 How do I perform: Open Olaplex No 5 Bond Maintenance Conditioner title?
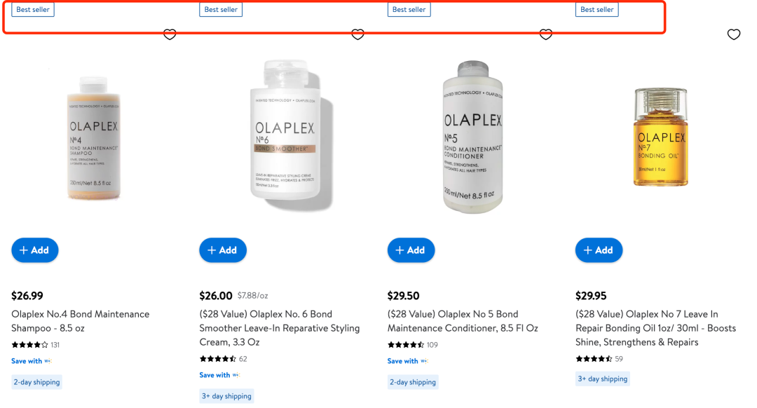pyautogui.click(x=463, y=321)
